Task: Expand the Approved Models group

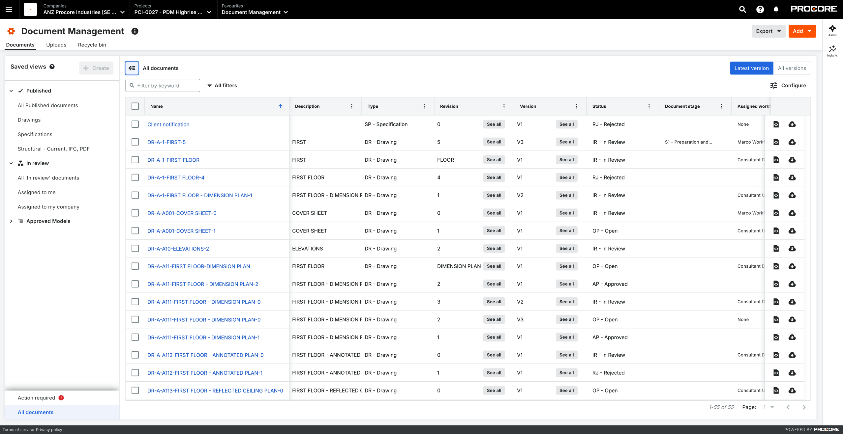Action: (11, 221)
